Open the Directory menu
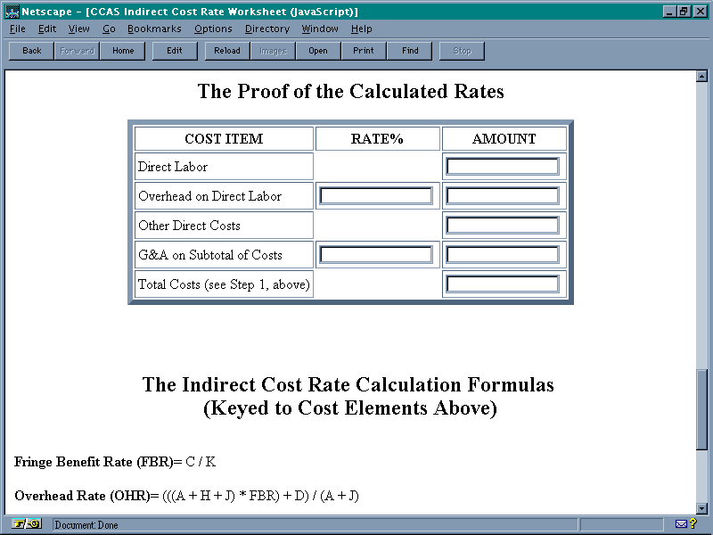Viewport: 713px width, 535px height. click(267, 29)
